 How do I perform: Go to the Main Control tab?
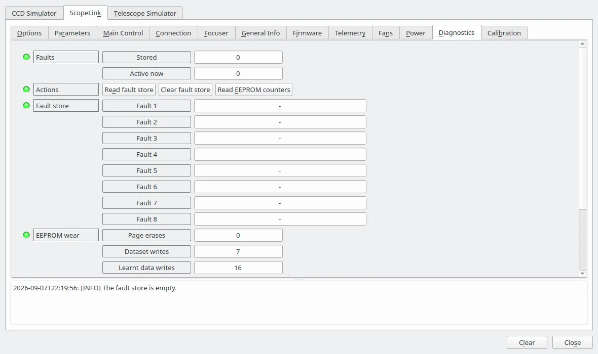click(x=123, y=33)
